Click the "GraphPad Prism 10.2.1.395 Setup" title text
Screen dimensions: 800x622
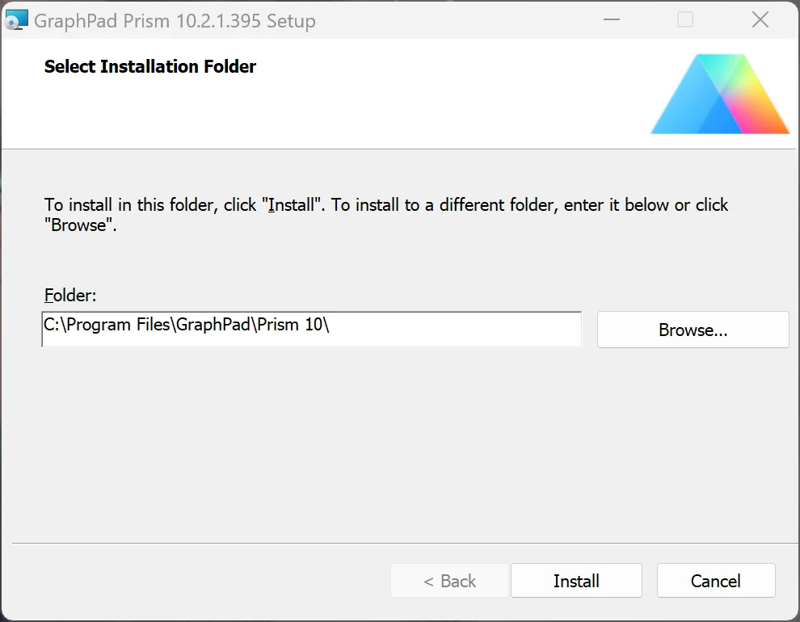pyautogui.click(x=175, y=20)
